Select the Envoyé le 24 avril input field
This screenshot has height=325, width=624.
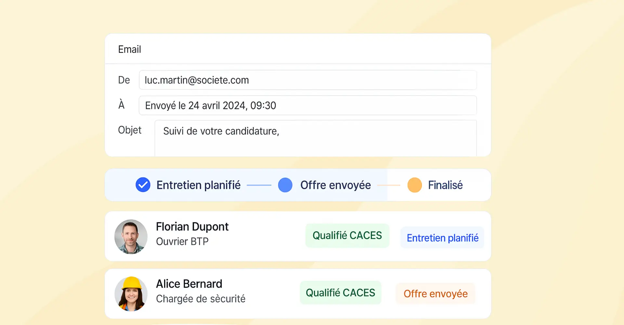pyautogui.click(x=308, y=105)
